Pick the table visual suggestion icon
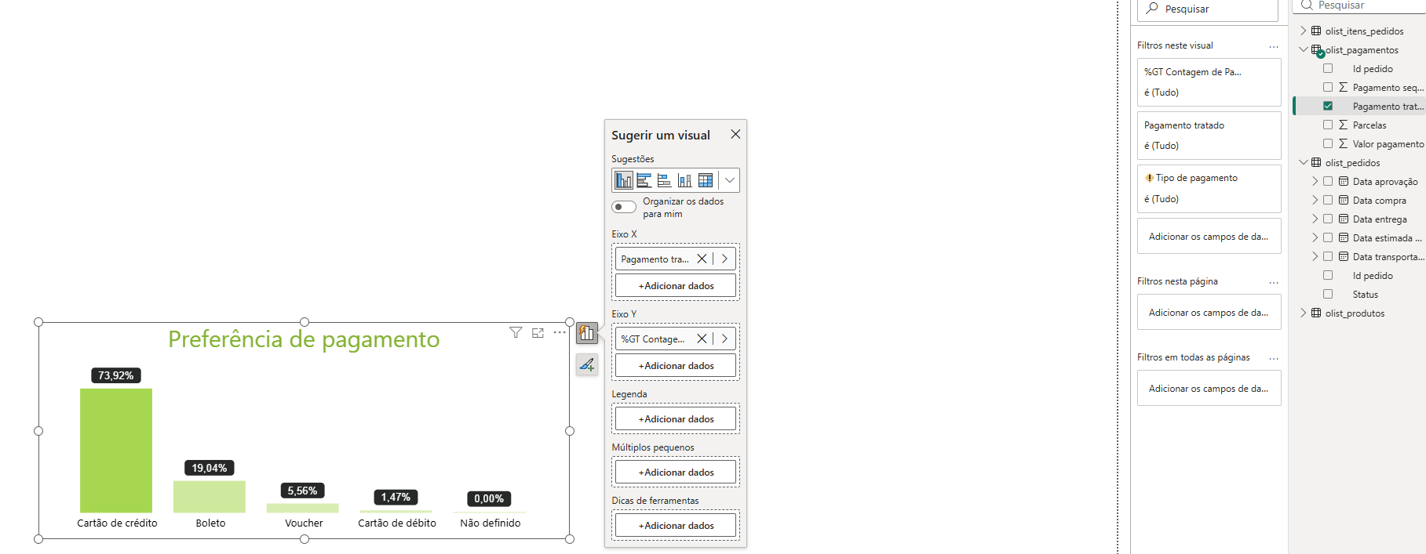 point(706,180)
